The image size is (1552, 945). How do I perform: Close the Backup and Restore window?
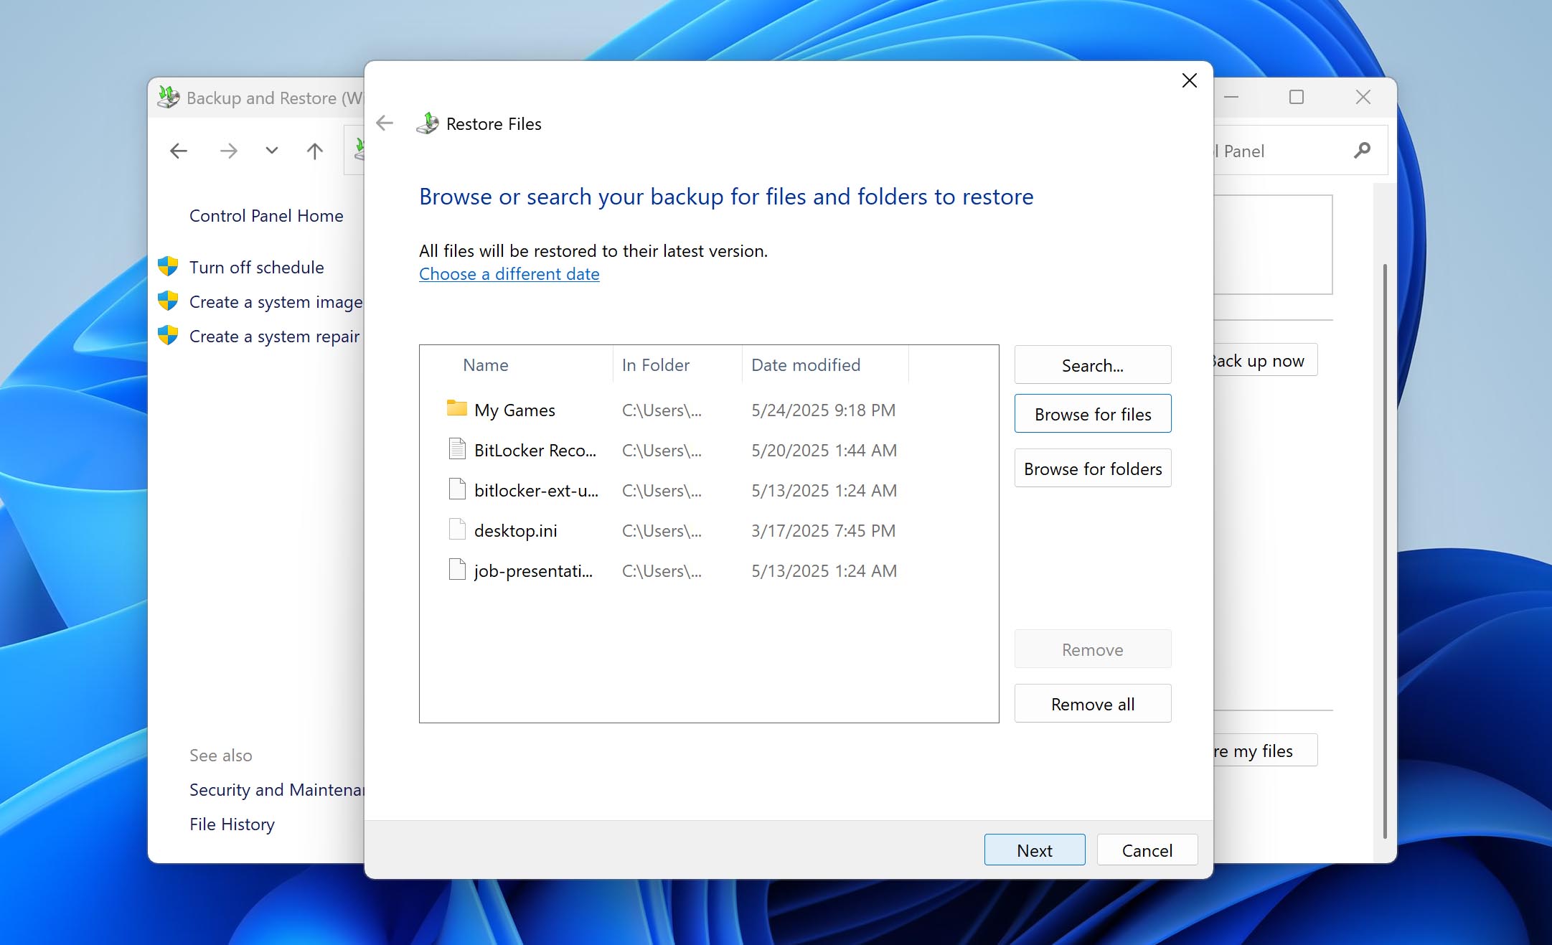(1363, 97)
